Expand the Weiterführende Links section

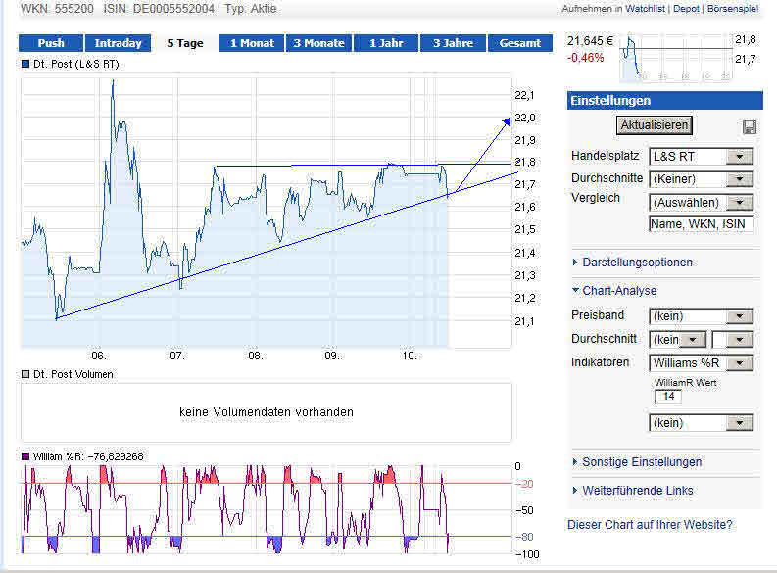[x=633, y=491]
